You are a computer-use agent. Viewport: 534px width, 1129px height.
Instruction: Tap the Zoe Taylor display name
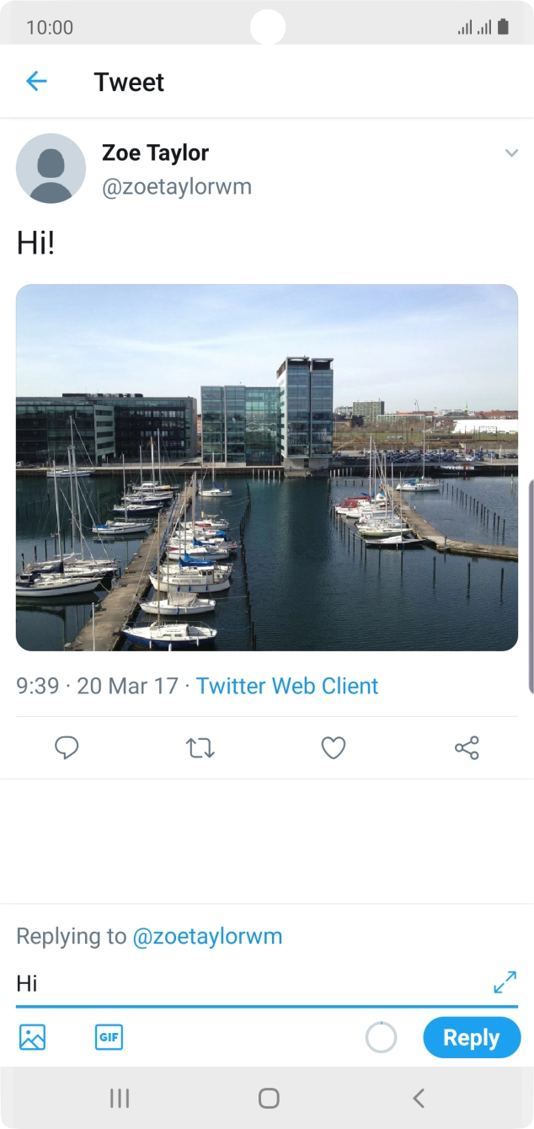(x=155, y=152)
